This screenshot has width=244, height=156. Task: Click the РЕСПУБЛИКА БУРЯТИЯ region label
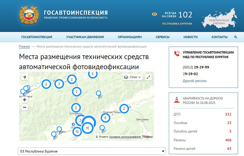[x=177, y=24]
